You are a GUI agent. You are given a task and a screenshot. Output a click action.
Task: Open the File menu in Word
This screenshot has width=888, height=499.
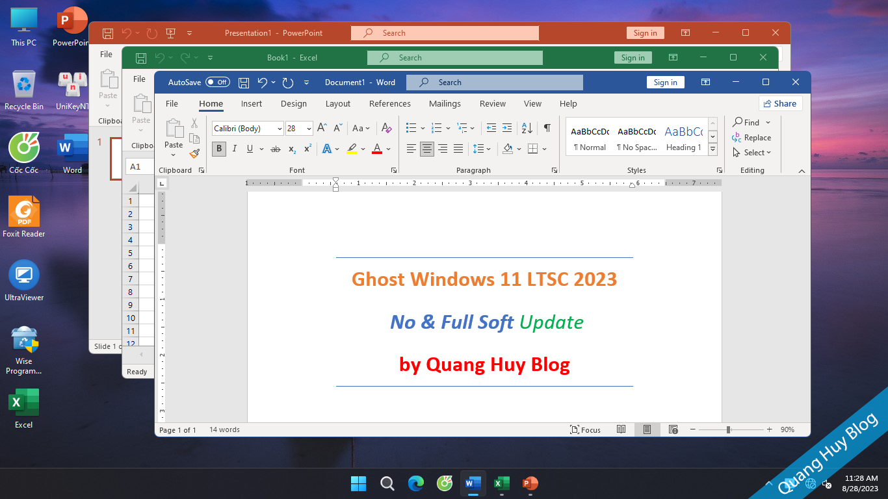click(x=172, y=104)
